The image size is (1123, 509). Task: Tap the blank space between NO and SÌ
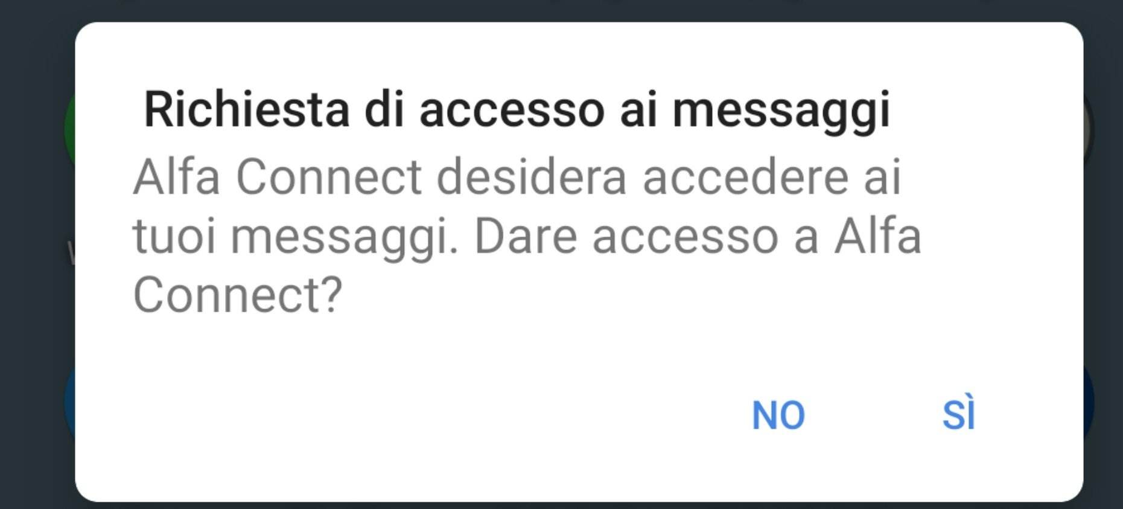tap(874, 415)
